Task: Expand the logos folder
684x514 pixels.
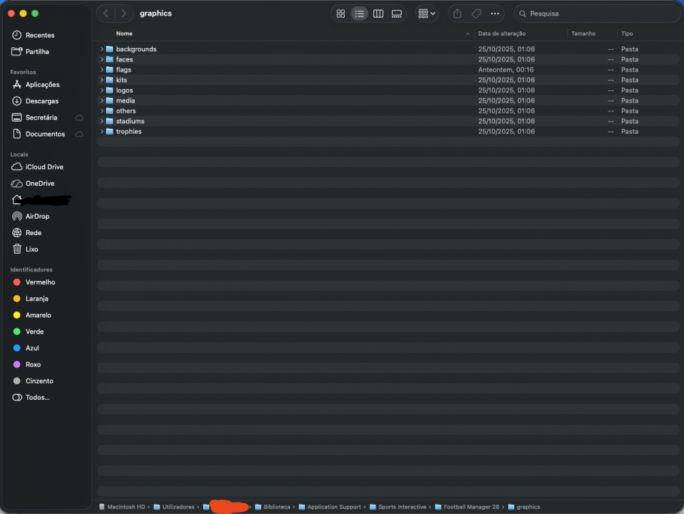Action: pyautogui.click(x=102, y=90)
